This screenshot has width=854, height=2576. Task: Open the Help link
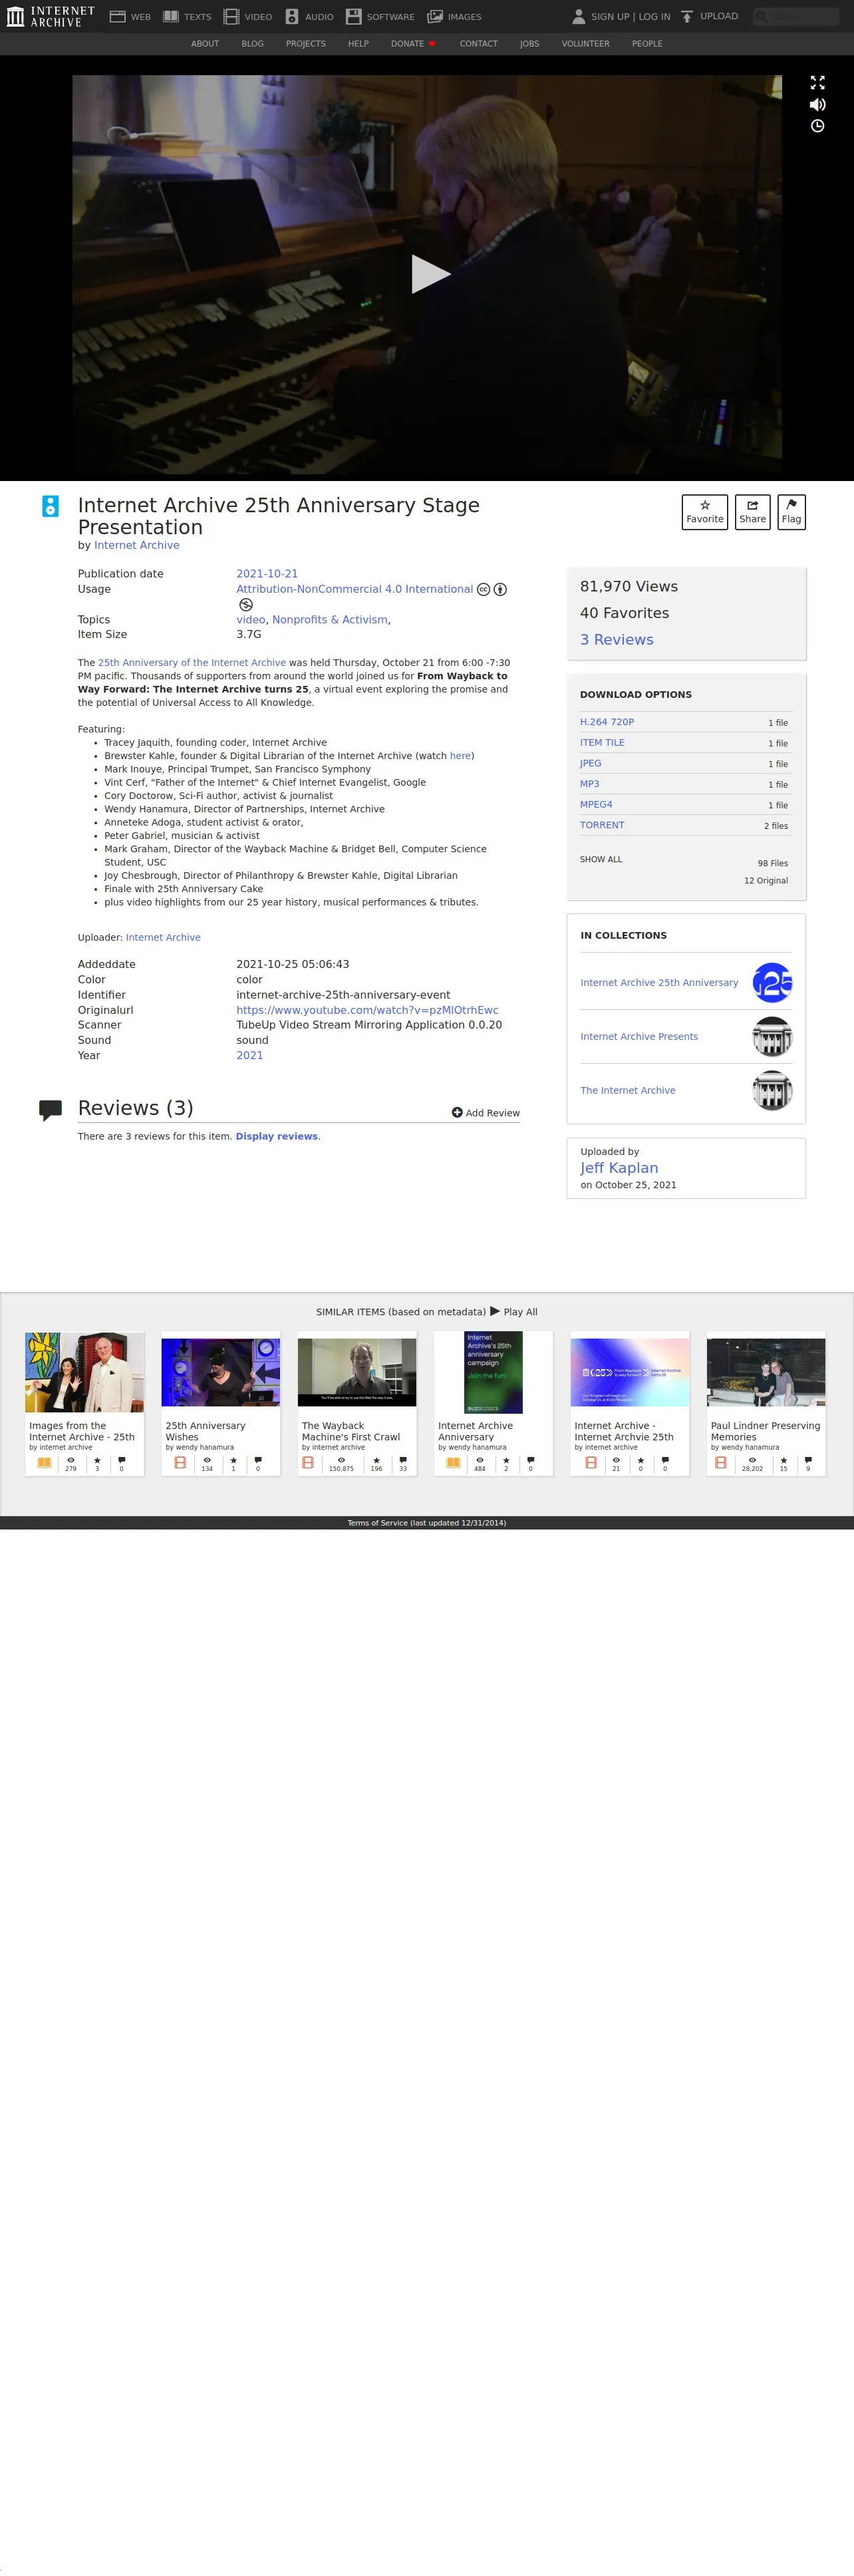pyautogui.click(x=358, y=44)
